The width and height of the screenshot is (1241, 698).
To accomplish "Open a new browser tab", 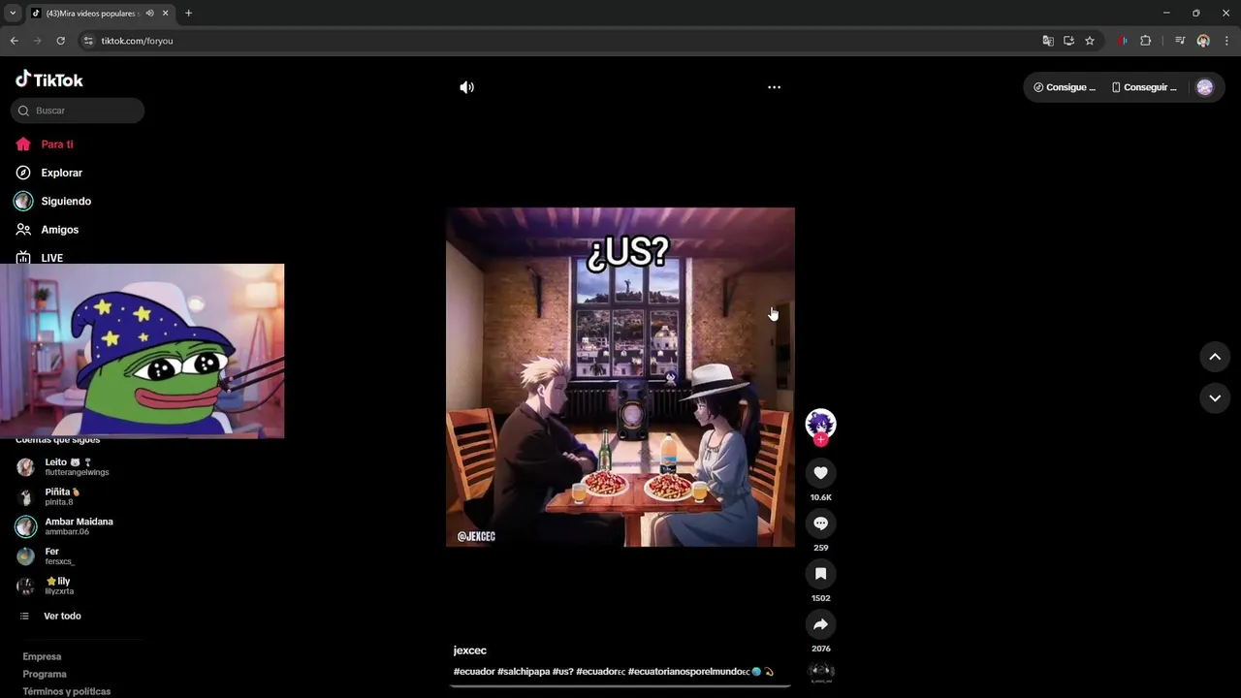I will point(188,14).
